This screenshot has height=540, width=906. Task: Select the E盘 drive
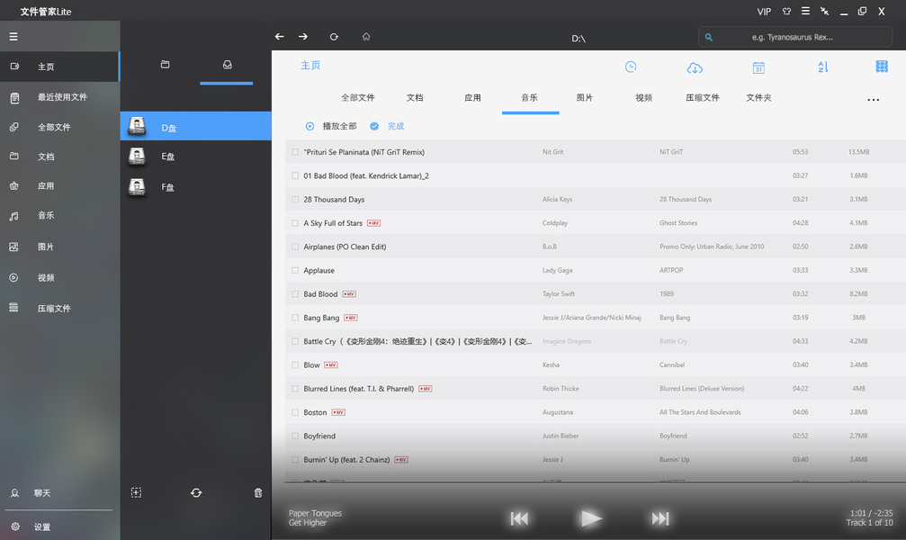pyautogui.click(x=196, y=156)
